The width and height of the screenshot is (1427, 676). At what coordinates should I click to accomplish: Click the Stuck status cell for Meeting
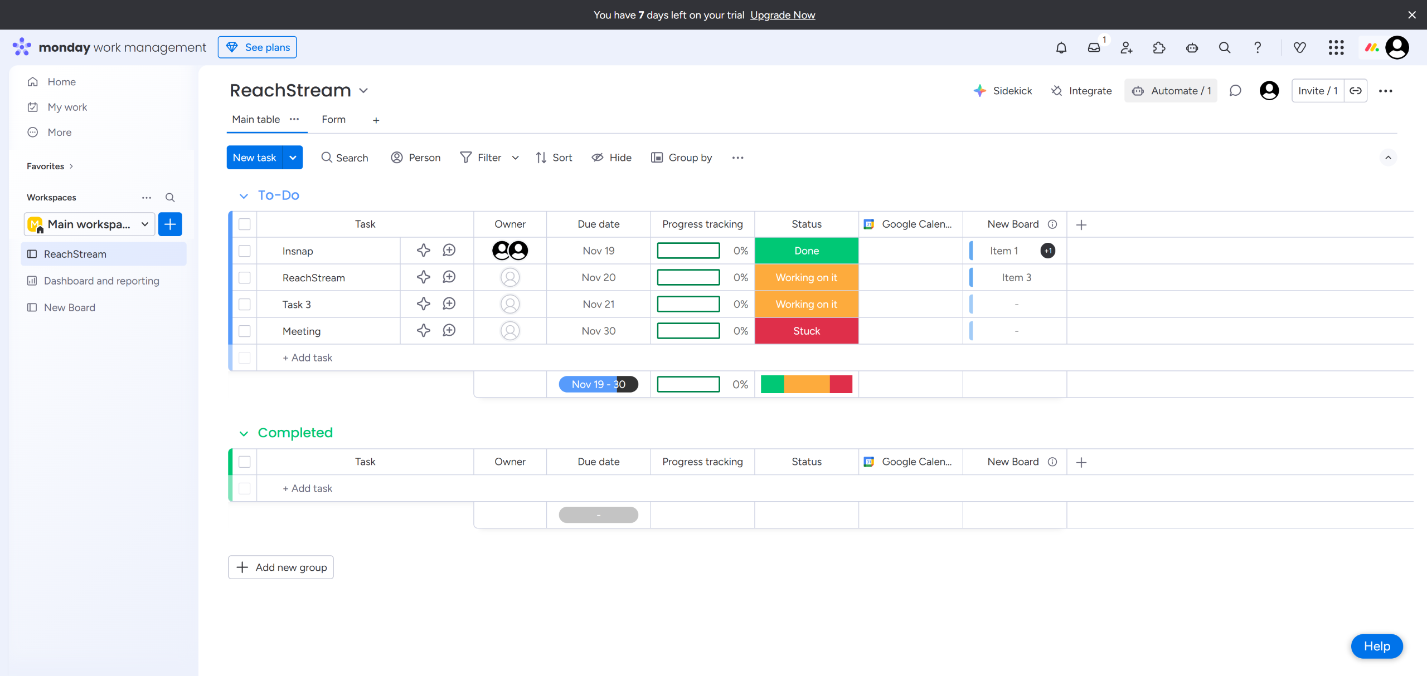click(x=806, y=331)
